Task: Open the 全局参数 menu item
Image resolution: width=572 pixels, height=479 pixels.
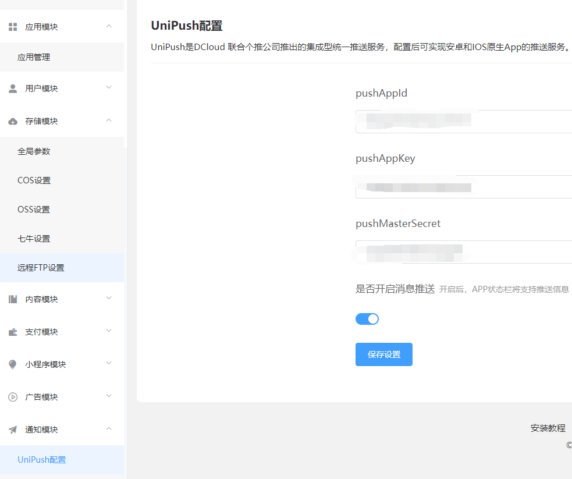Action: tap(62, 151)
